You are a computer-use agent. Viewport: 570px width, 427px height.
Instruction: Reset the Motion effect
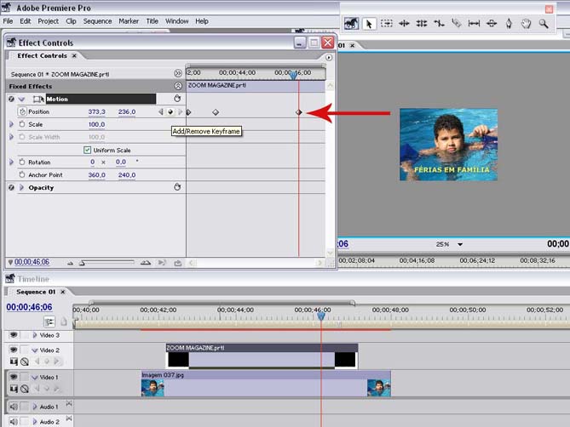point(177,100)
